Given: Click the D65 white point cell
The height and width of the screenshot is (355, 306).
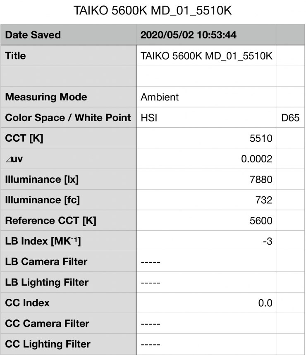Looking at the screenshot, I should pyautogui.click(x=290, y=117).
